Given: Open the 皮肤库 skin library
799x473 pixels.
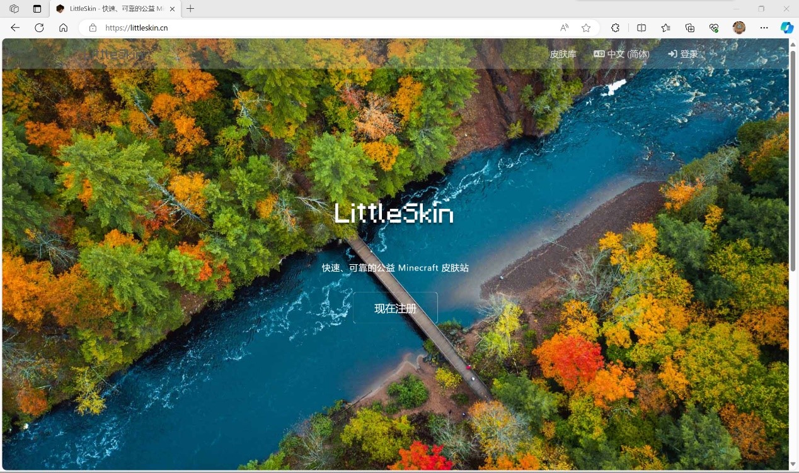Looking at the screenshot, I should [563, 54].
